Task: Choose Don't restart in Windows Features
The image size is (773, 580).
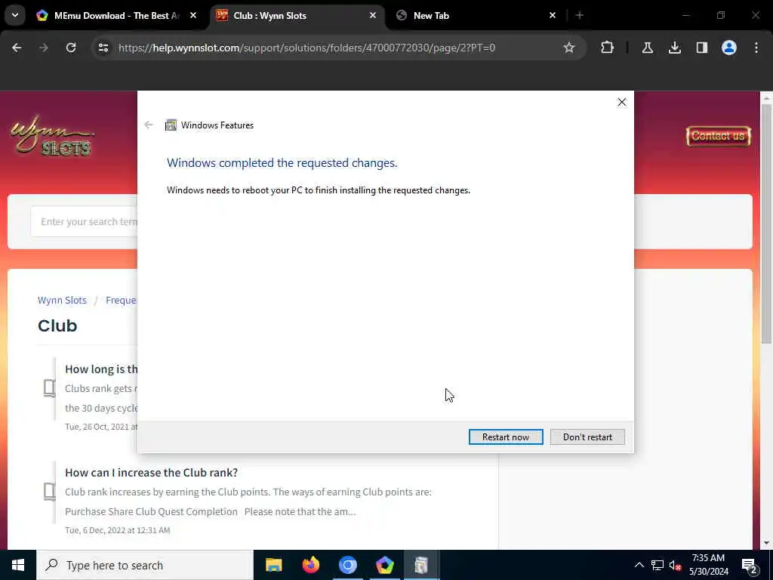Action: pyautogui.click(x=587, y=437)
